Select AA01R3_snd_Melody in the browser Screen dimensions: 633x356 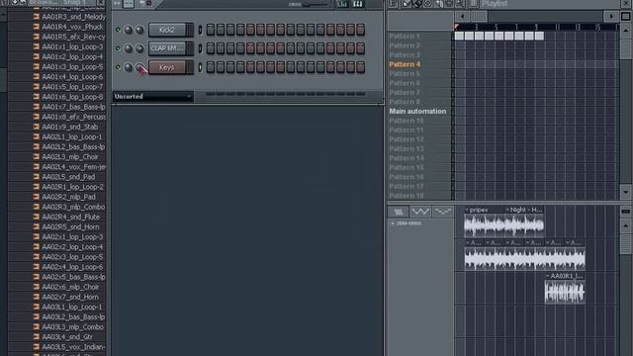click(73, 17)
